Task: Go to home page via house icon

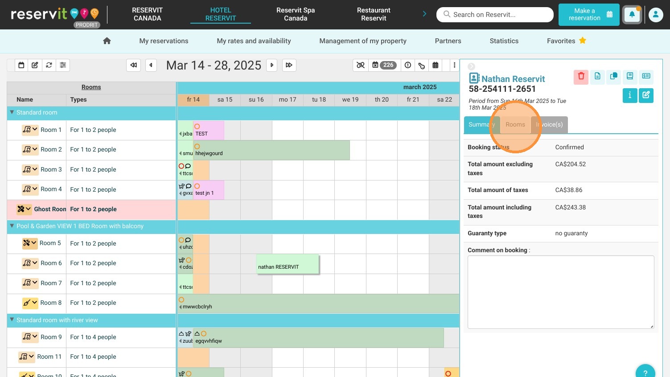Action: coord(107,41)
